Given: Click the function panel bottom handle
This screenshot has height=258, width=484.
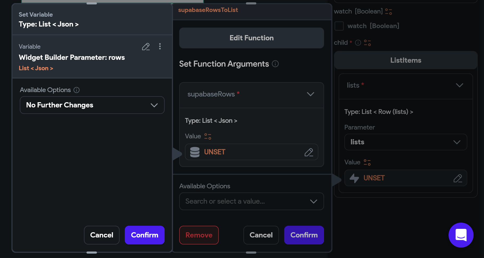Looking at the screenshot, I should click(x=251, y=252).
